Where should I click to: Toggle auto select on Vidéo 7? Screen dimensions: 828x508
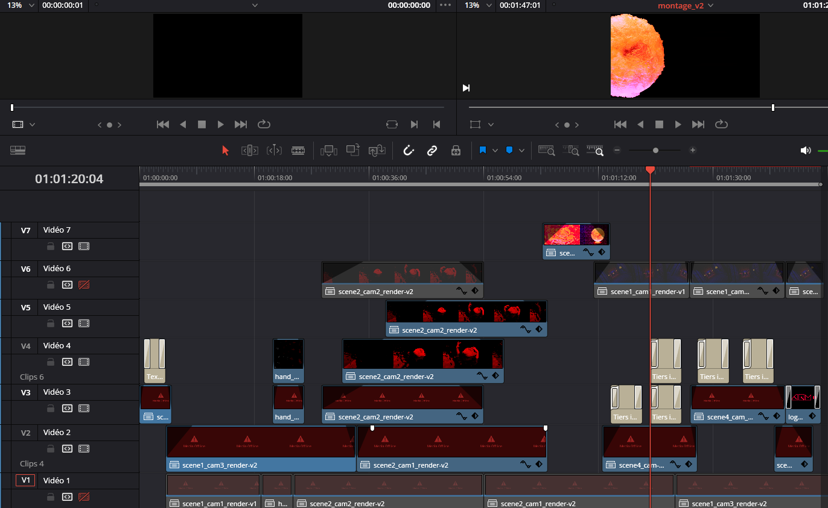[x=68, y=246]
